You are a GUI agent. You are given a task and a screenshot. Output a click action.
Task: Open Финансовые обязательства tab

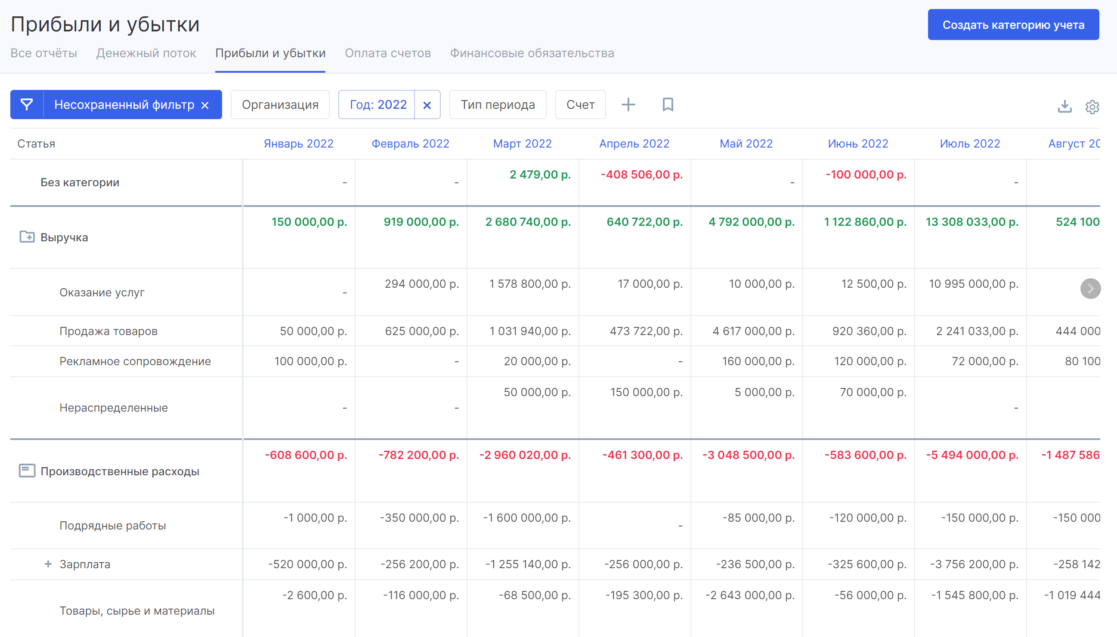[532, 53]
